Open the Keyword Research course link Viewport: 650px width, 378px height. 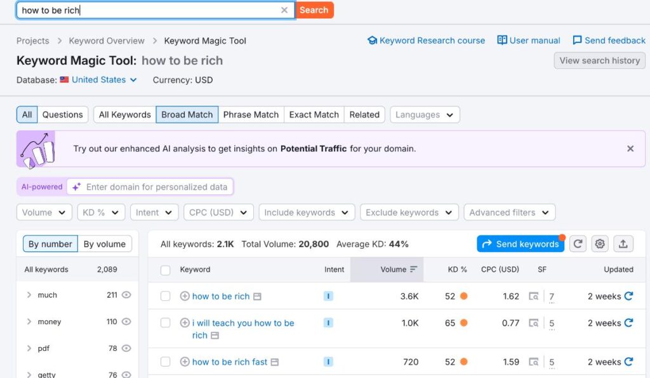coord(426,41)
